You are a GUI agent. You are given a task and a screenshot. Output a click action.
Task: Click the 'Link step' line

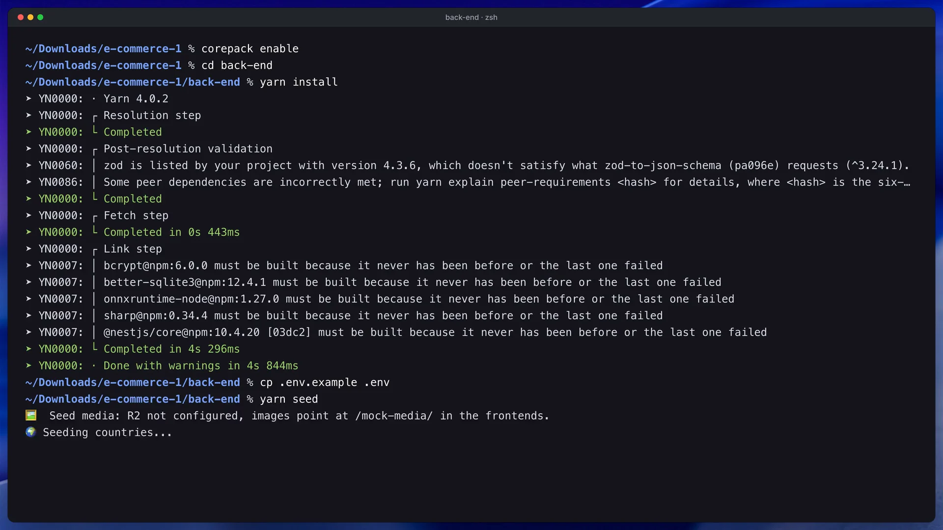(x=133, y=249)
